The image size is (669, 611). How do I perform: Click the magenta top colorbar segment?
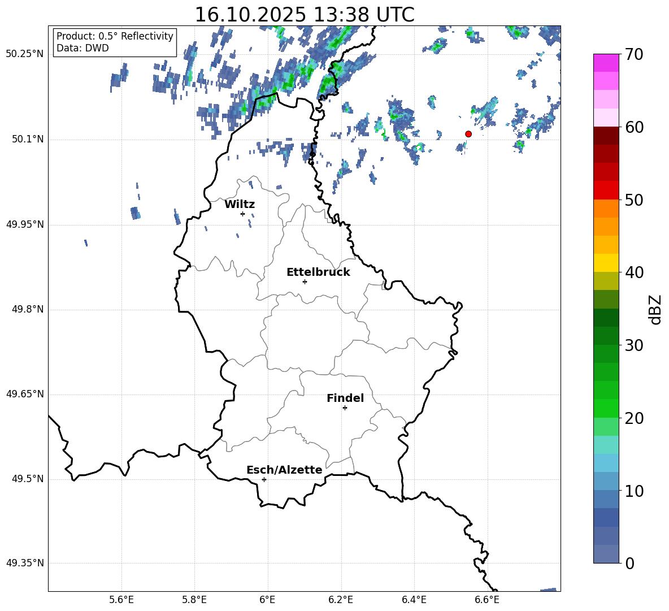tap(606, 63)
